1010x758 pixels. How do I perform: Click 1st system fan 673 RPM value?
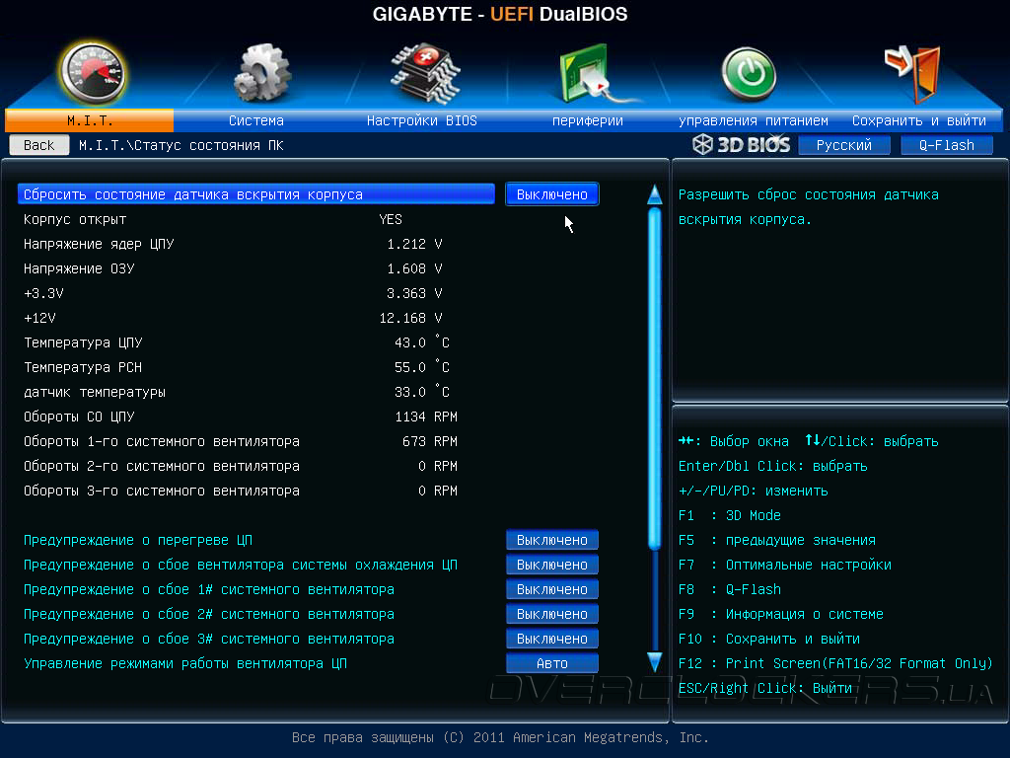pyautogui.click(x=430, y=441)
